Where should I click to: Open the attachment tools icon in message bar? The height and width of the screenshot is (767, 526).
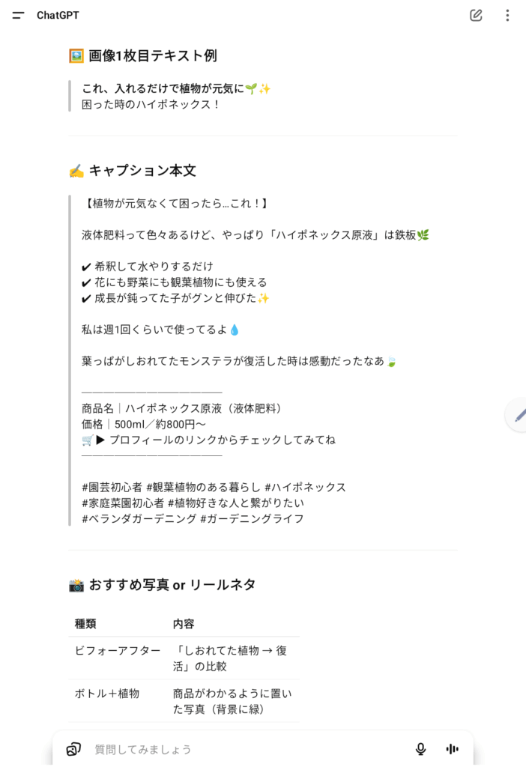click(x=73, y=749)
